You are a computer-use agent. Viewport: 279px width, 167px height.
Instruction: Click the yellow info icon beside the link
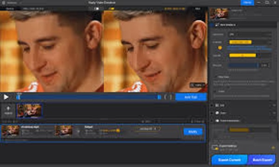(220, 48)
